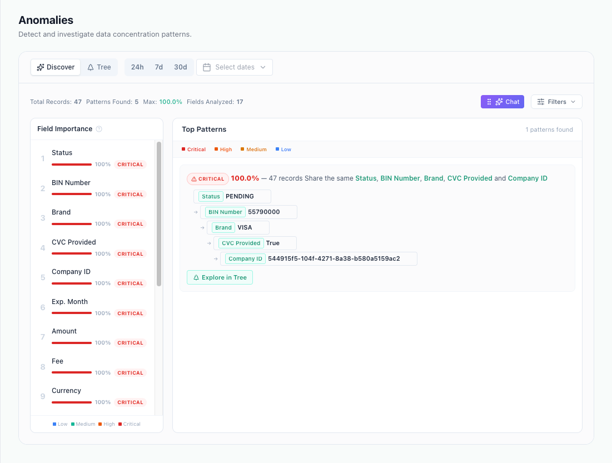The image size is (612, 463).
Task: Expand the Filters dropdown
Action: [x=556, y=101]
